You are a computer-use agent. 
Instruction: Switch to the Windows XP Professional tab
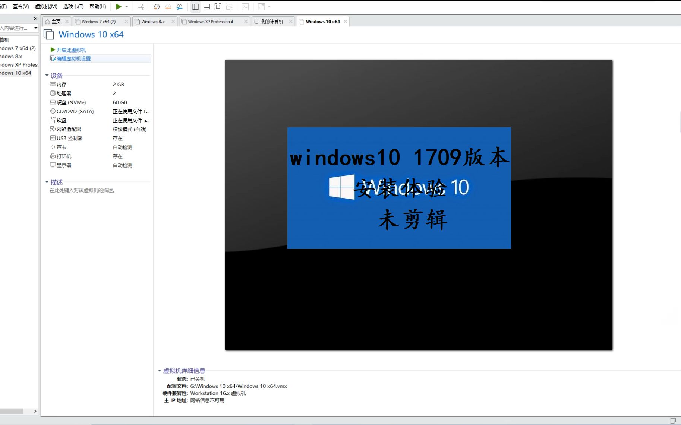(x=211, y=21)
